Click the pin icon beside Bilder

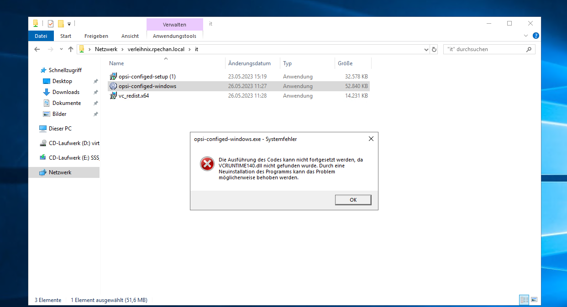pos(95,114)
